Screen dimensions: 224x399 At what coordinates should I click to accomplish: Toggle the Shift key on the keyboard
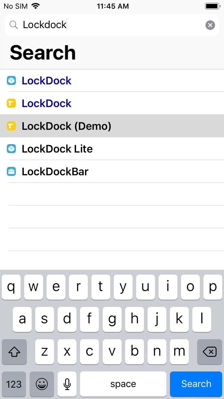coord(14,352)
